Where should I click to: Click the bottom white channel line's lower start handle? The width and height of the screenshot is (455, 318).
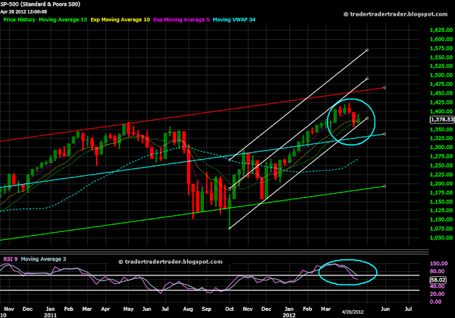point(230,229)
